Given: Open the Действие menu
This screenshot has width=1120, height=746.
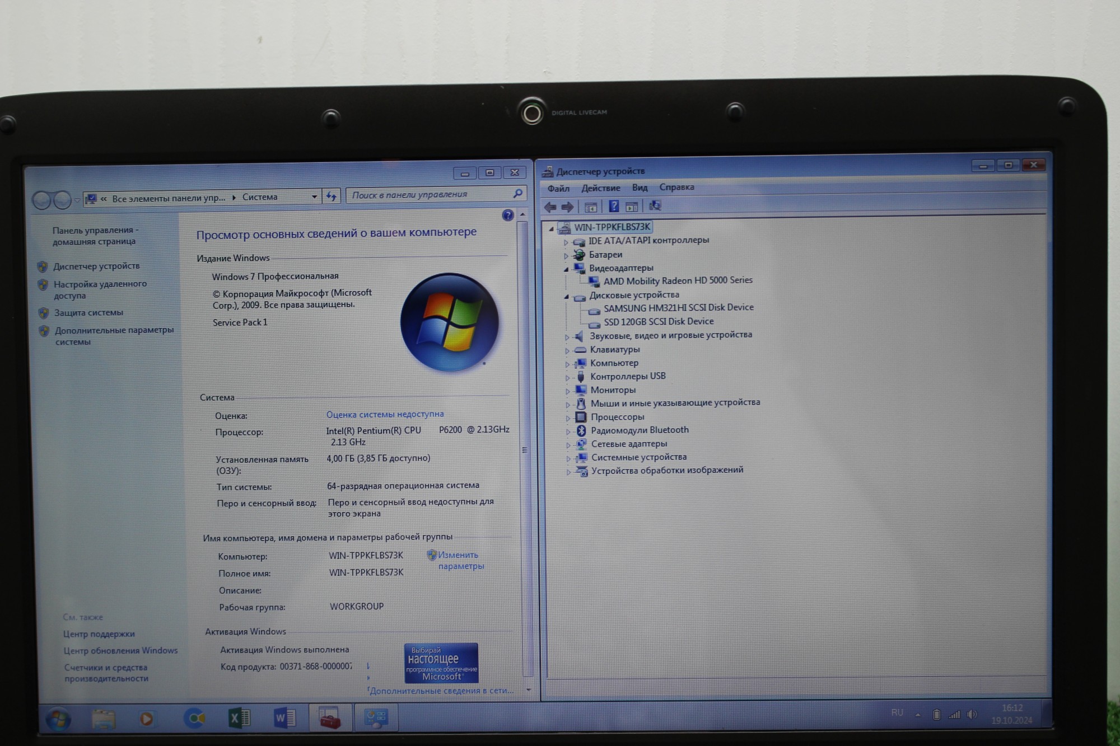Looking at the screenshot, I should click(x=600, y=188).
